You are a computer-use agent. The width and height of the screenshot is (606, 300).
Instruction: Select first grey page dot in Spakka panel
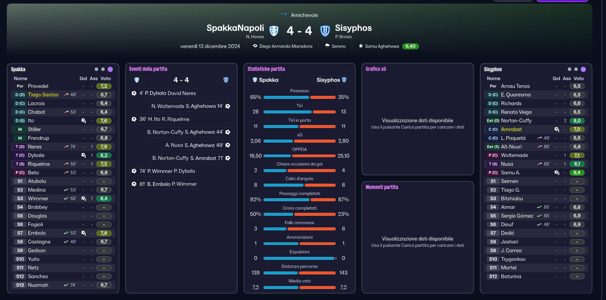pyautogui.click(x=96, y=69)
